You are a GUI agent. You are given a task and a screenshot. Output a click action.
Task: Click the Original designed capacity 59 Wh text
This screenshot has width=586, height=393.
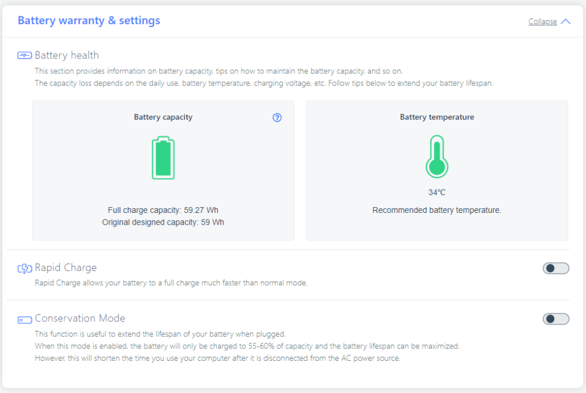tap(163, 222)
